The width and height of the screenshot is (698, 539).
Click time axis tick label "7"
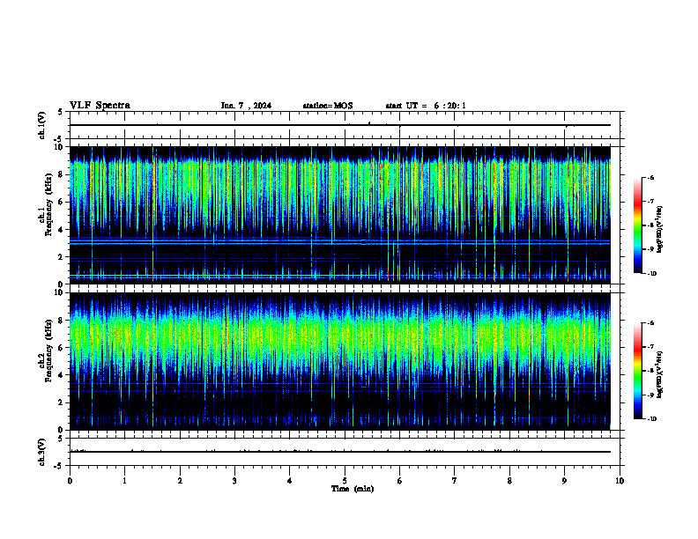click(x=455, y=481)
